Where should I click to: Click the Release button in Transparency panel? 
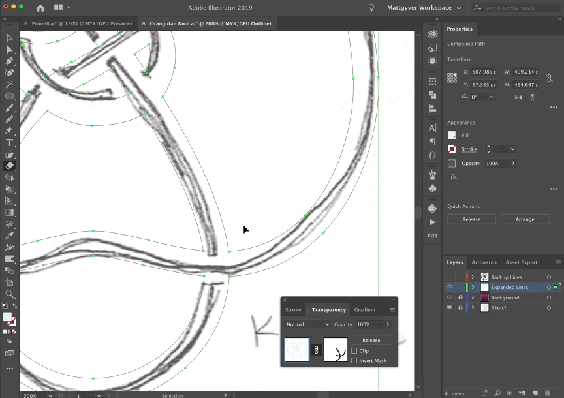(371, 340)
